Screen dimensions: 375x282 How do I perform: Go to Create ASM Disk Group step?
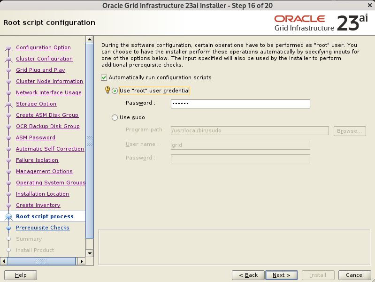click(47, 115)
